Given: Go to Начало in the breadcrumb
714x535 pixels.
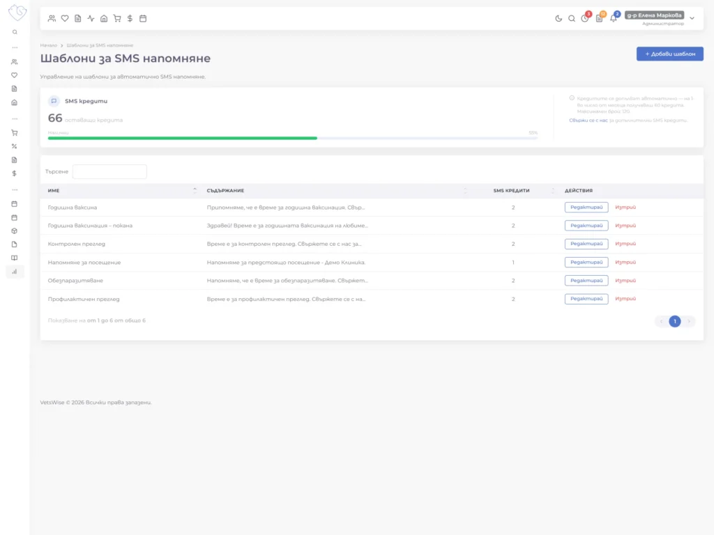Looking at the screenshot, I should tap(49, 45).
